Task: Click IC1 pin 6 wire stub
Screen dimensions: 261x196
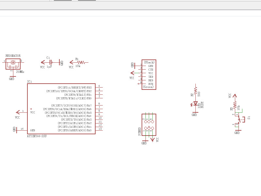Action: (99, 105)
